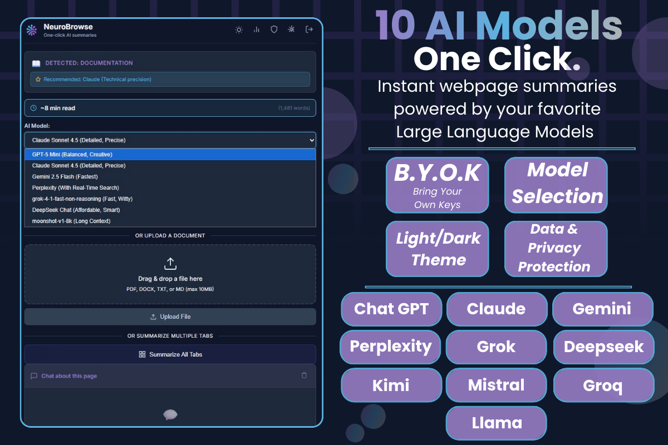Click the star icon next to the Claude recommendation
The height and width of the screenshot is (445, 668).
(38, 79)
